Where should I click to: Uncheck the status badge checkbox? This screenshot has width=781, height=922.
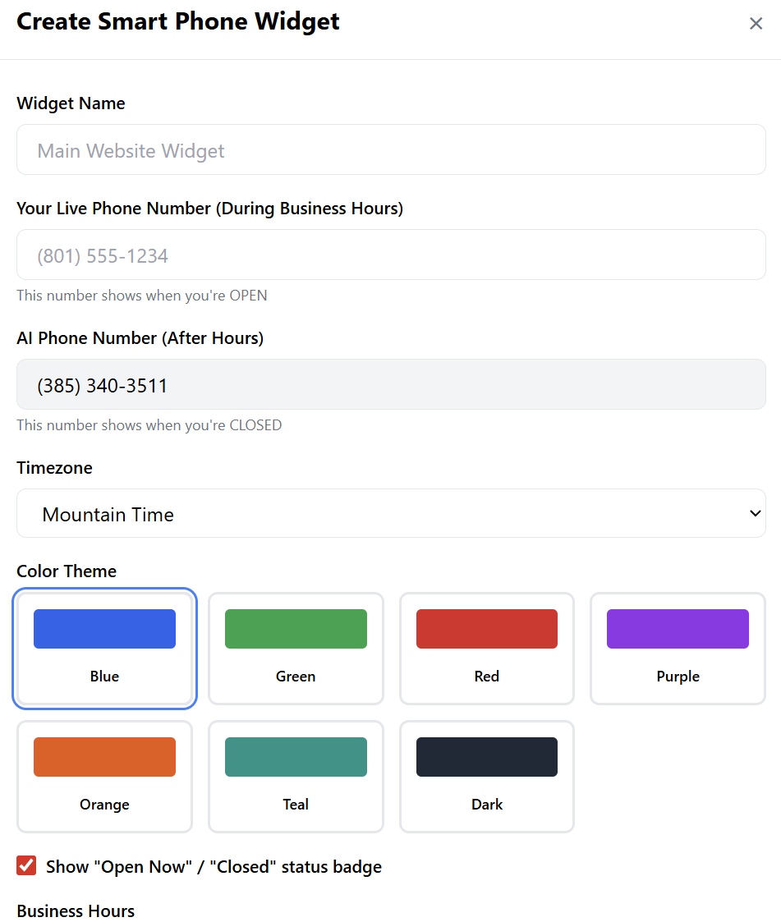[27, 866]
